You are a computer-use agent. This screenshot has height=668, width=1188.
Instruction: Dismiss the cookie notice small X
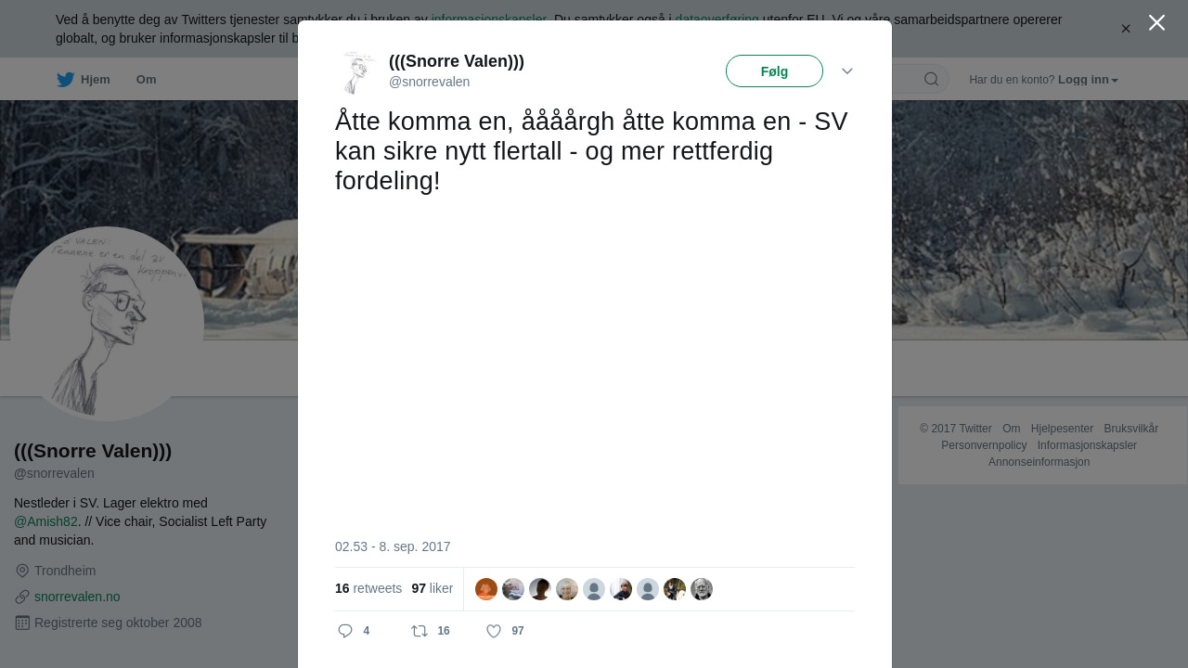[1126, 29]
